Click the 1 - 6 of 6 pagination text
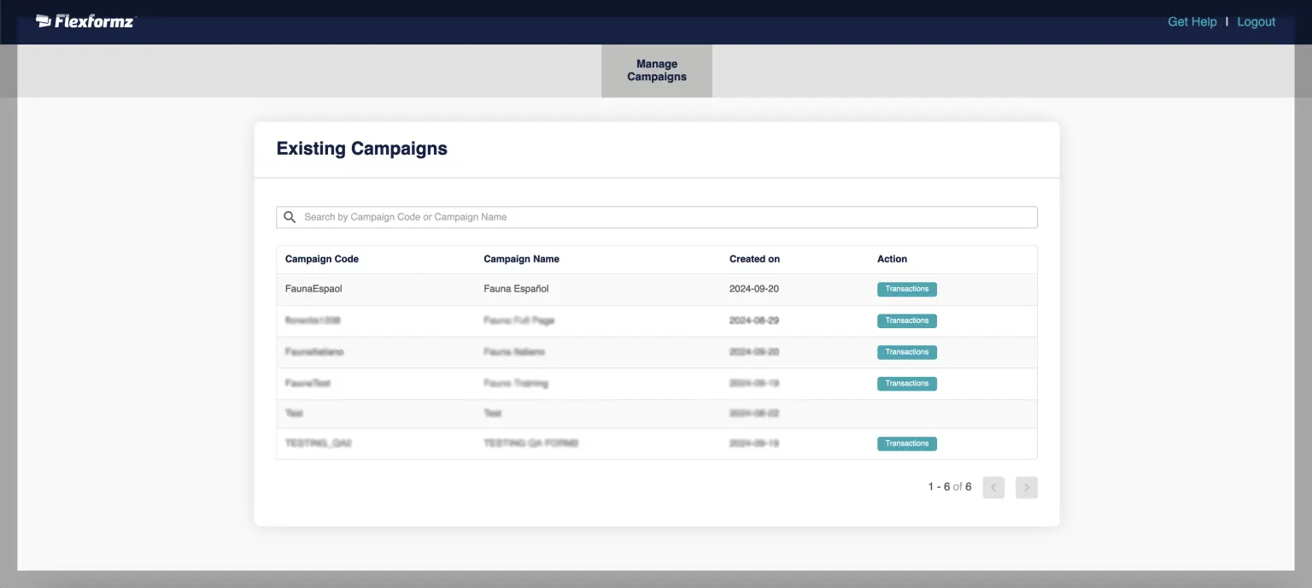Screen dimensions: 1312x588 (949, 487)
